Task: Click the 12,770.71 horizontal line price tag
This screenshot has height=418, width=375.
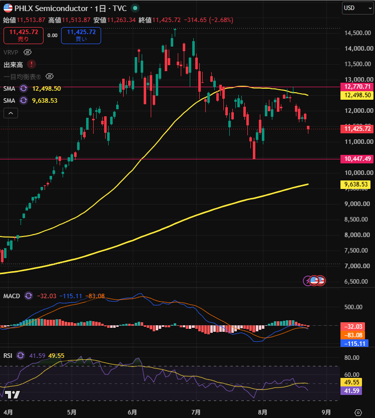Action: click(x=357, y=86)
